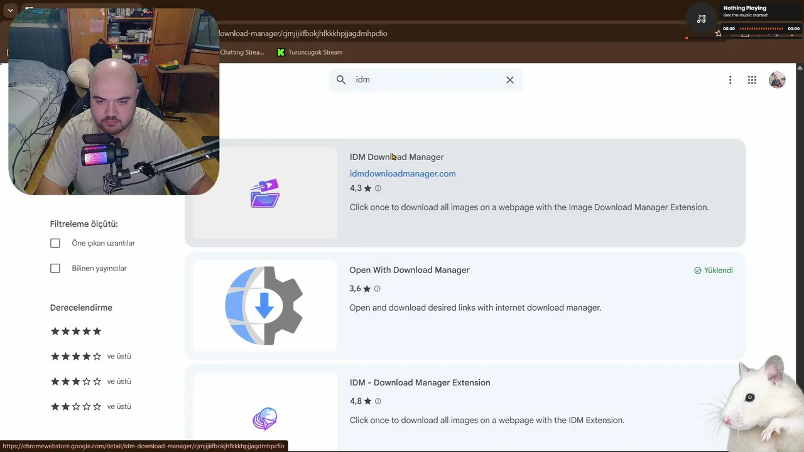Show rating info next to 3,6
Viewport: 804px width, 452px height.
(378, 289)
